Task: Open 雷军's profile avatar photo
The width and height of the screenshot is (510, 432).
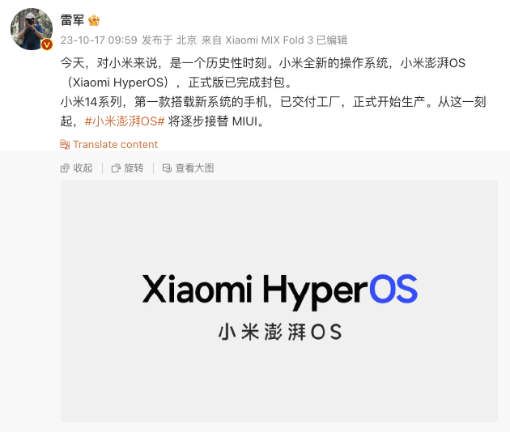Action: (x=32, y=29)
